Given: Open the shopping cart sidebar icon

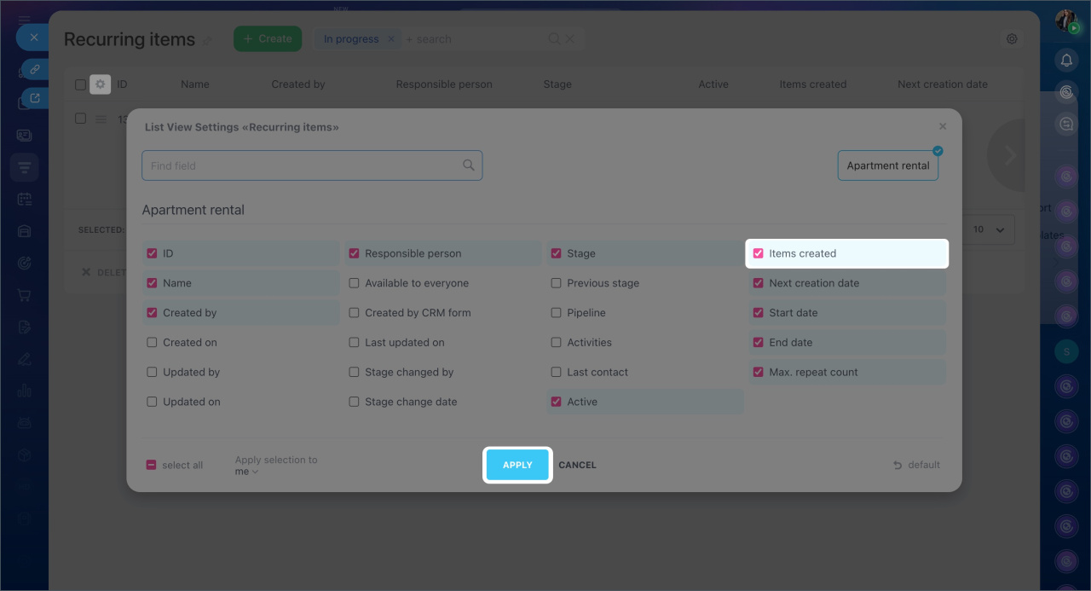Looking at the screenshot, I should pos(24,295).
